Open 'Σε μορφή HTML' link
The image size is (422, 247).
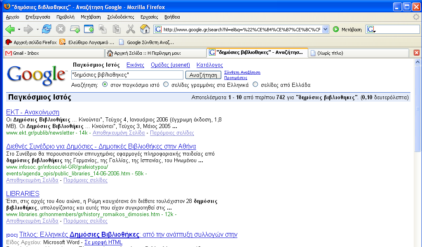(x=103, y=242)
